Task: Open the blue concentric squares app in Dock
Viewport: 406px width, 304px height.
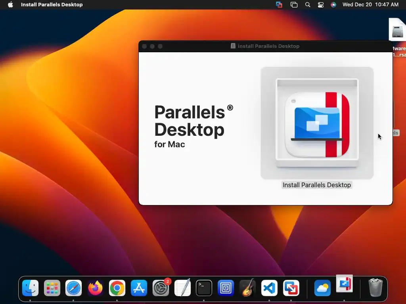Action: tap(226, 288)
